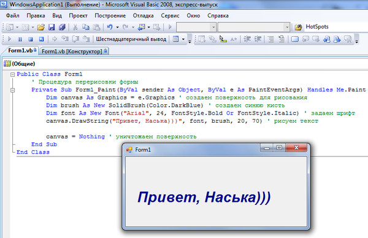Click the Navigate Backward icon
Screen dimensions: 368x238
point(141,27)
